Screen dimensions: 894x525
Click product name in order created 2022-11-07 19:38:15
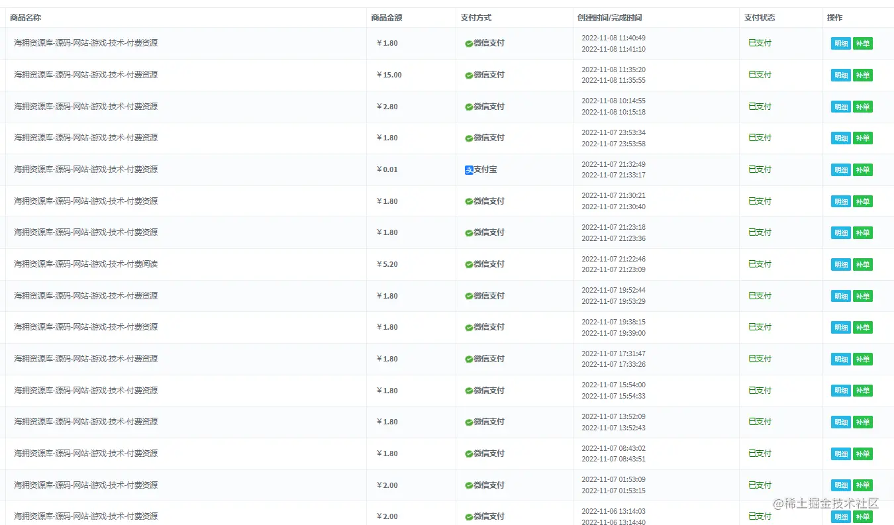coord(86,328)
